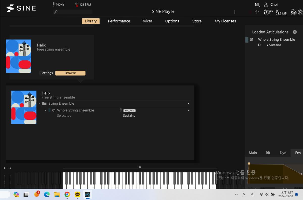Click the Wi-Fi network tray icon
The image size is (303, 200).
(x=261, y=194)
